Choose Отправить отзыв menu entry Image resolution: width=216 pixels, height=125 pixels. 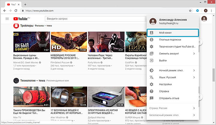[x=173, y=98]
